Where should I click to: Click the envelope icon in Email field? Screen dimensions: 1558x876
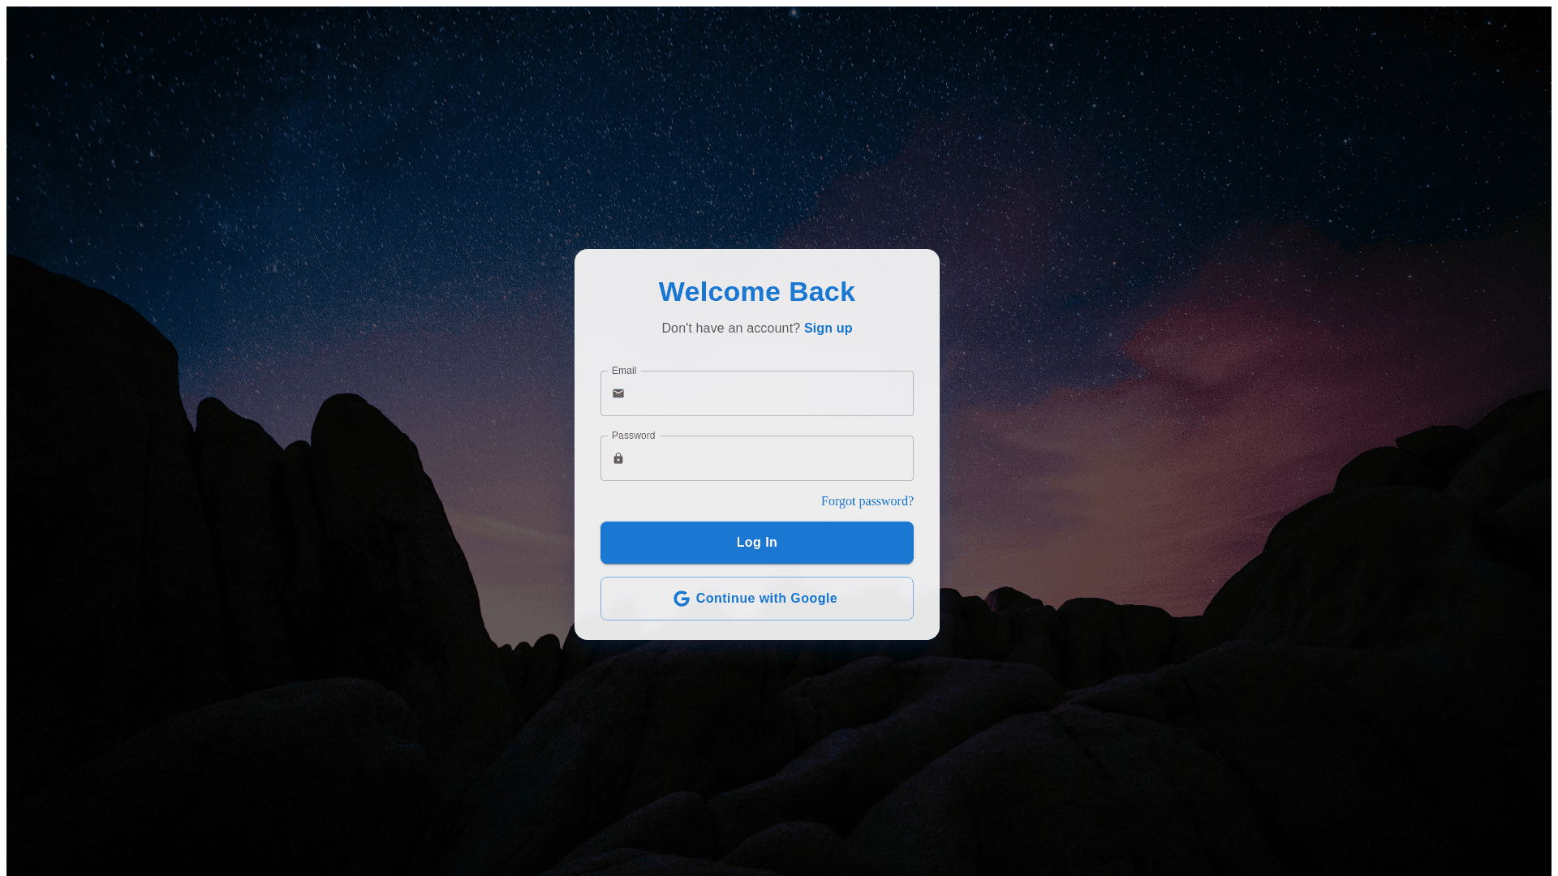[x=618, y=393]
